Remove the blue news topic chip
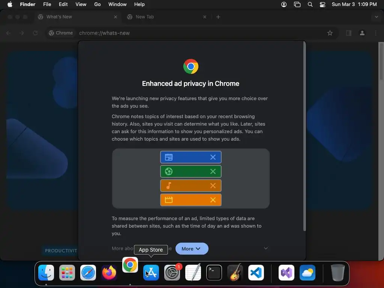 (x=213, y=157)
